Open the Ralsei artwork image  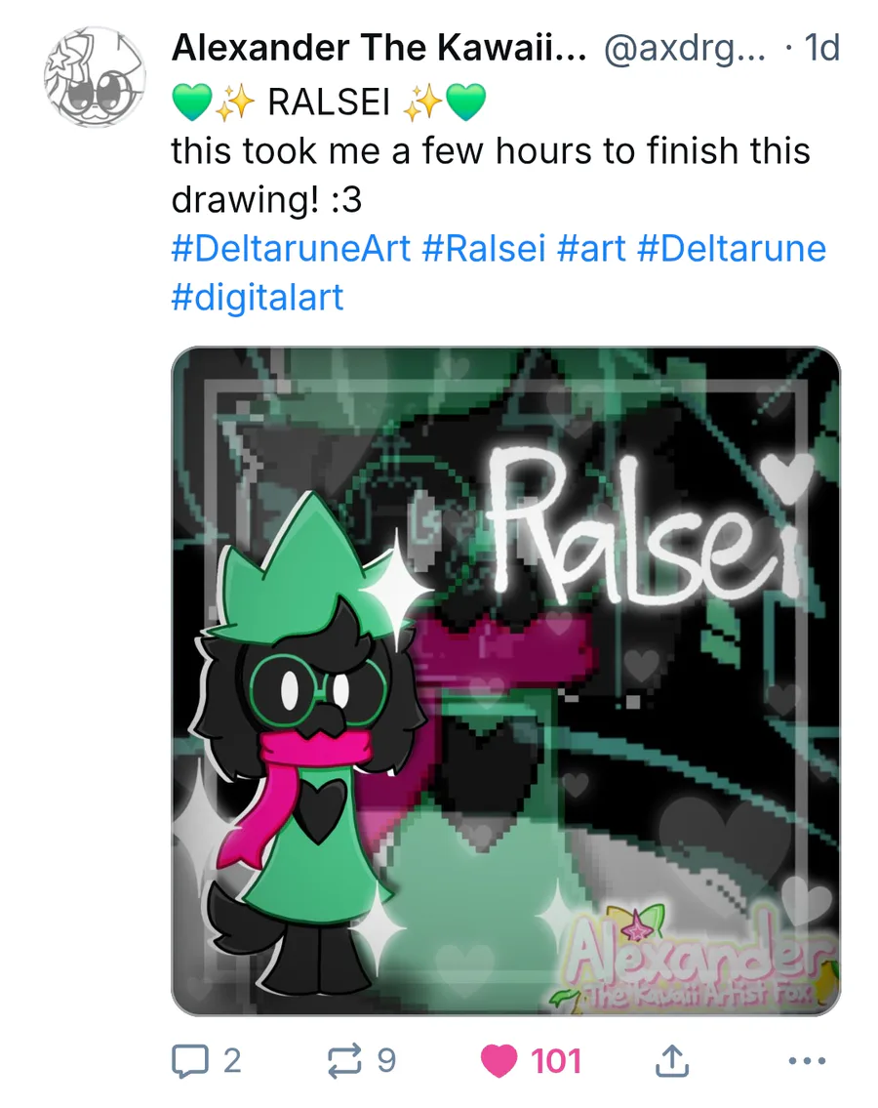point(505,680)
